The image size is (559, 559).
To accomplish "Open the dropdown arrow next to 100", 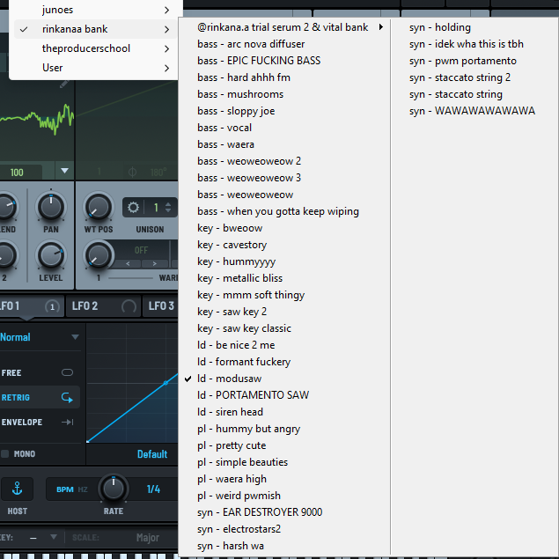I will tap(64, 171).
